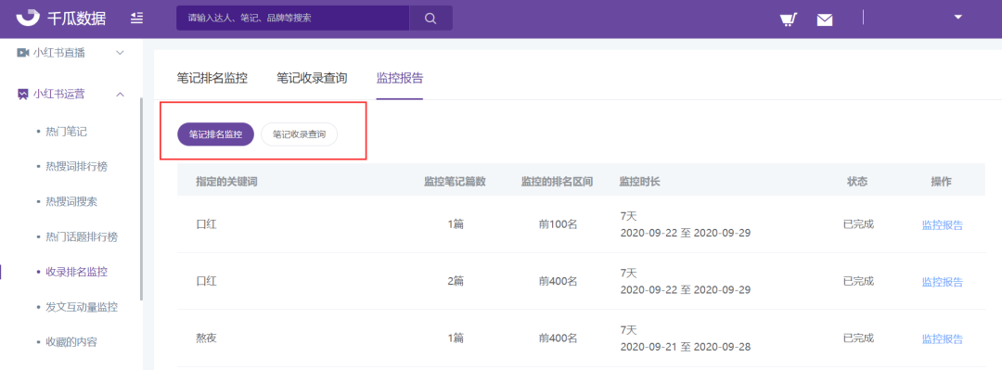Open 监控报告 for 口红 2篇 row

pyautogui.click(x=942, y=282)
